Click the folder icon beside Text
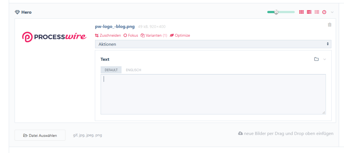 click(x=316, y=59)
